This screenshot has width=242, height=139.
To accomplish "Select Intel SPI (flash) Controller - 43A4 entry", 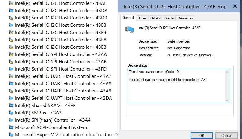I will [x=52, y=120].
